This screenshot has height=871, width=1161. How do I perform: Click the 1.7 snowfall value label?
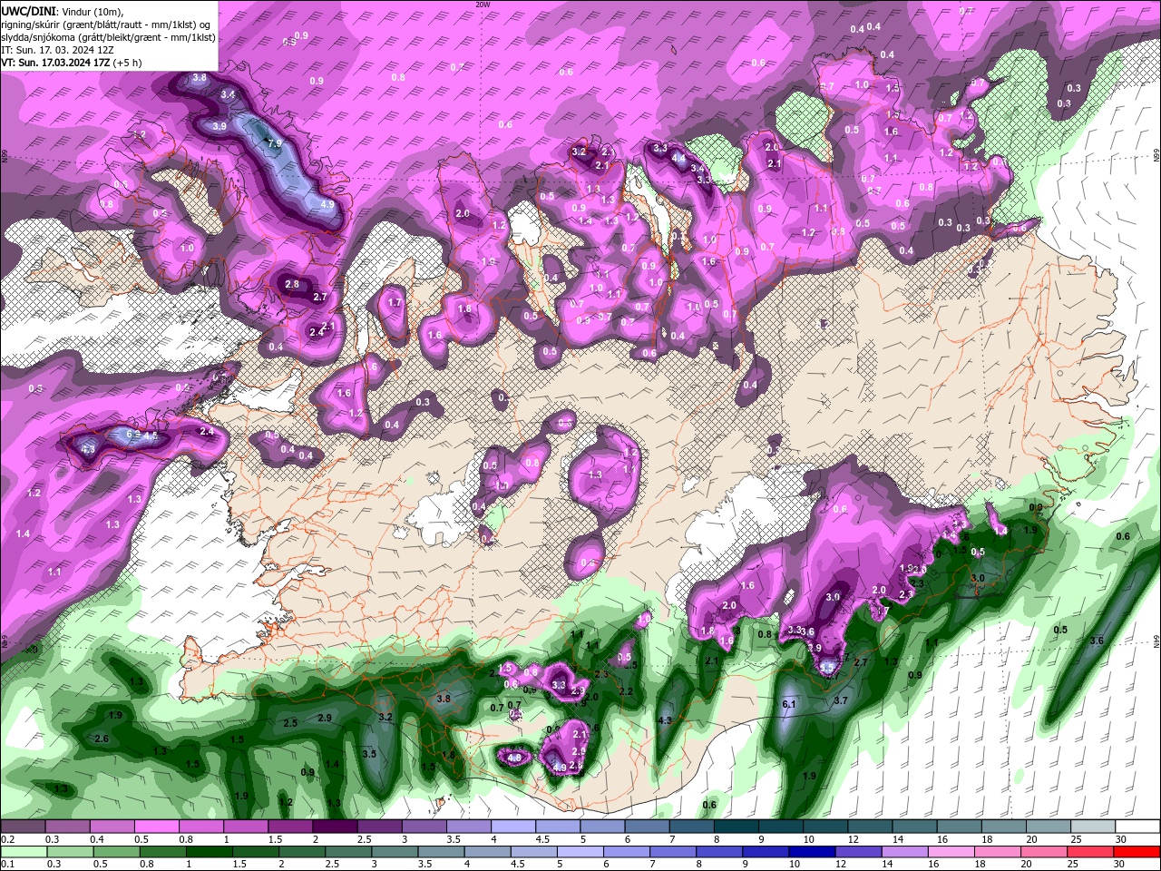pos(395,303)
